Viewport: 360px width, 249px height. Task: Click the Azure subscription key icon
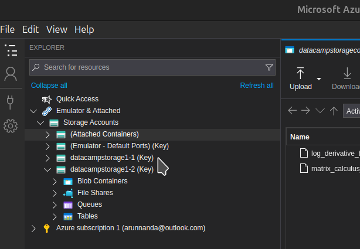pyautogui.click(x=46, y=228)
